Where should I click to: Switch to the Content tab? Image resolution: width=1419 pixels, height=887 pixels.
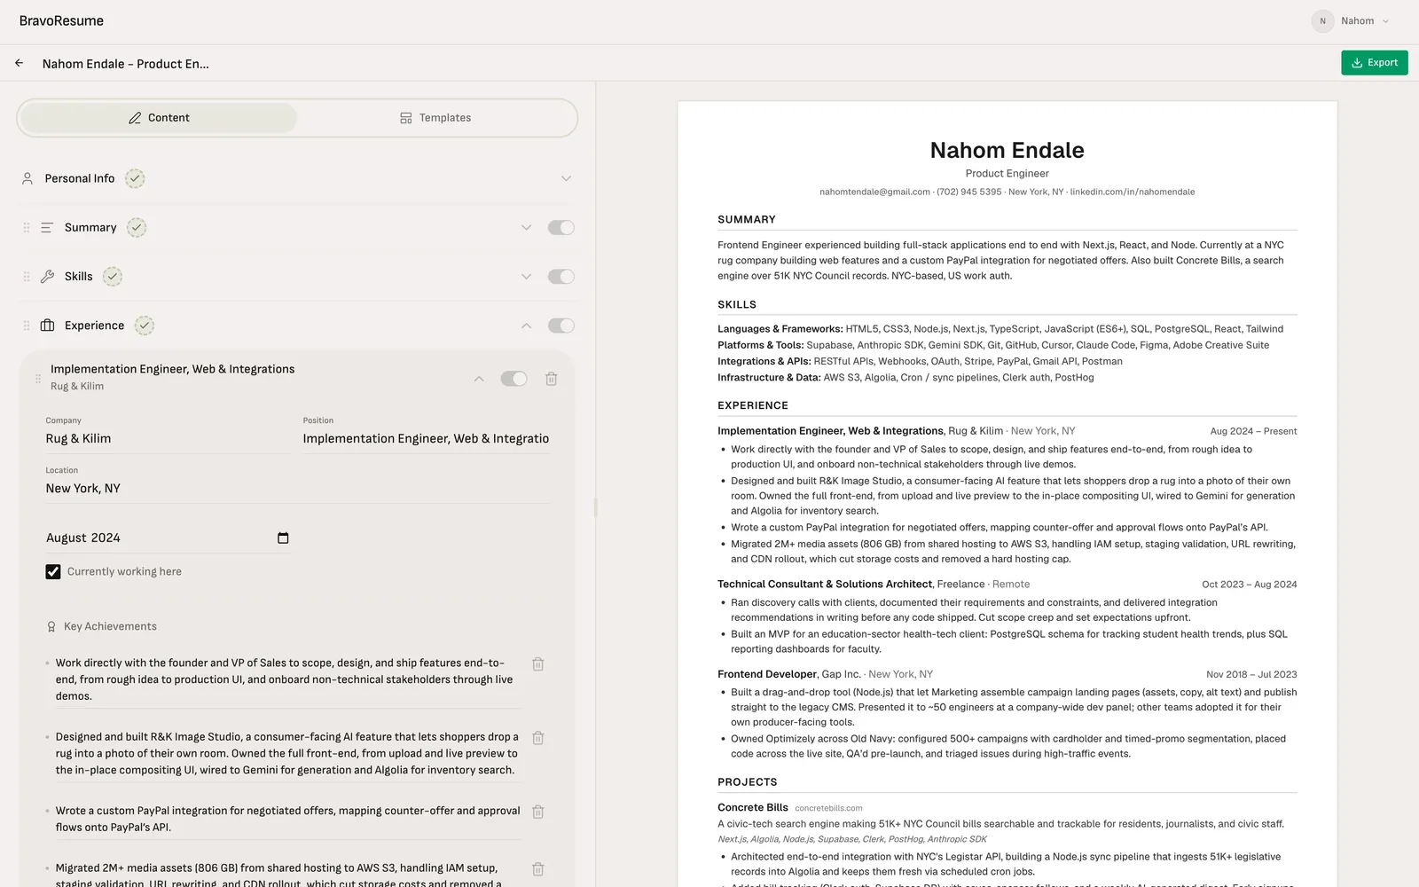pos(159,118)
